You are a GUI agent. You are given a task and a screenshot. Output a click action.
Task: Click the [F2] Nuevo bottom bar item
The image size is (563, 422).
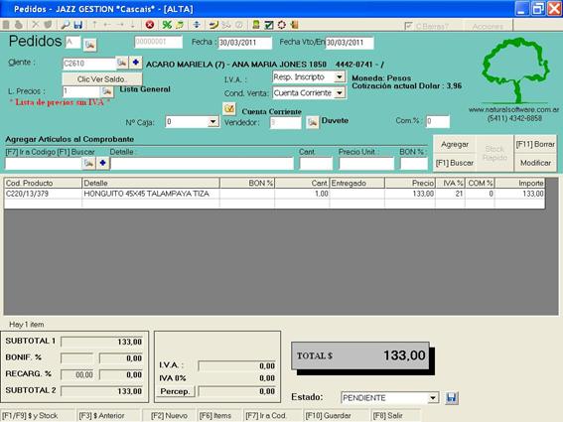[169, 415]
